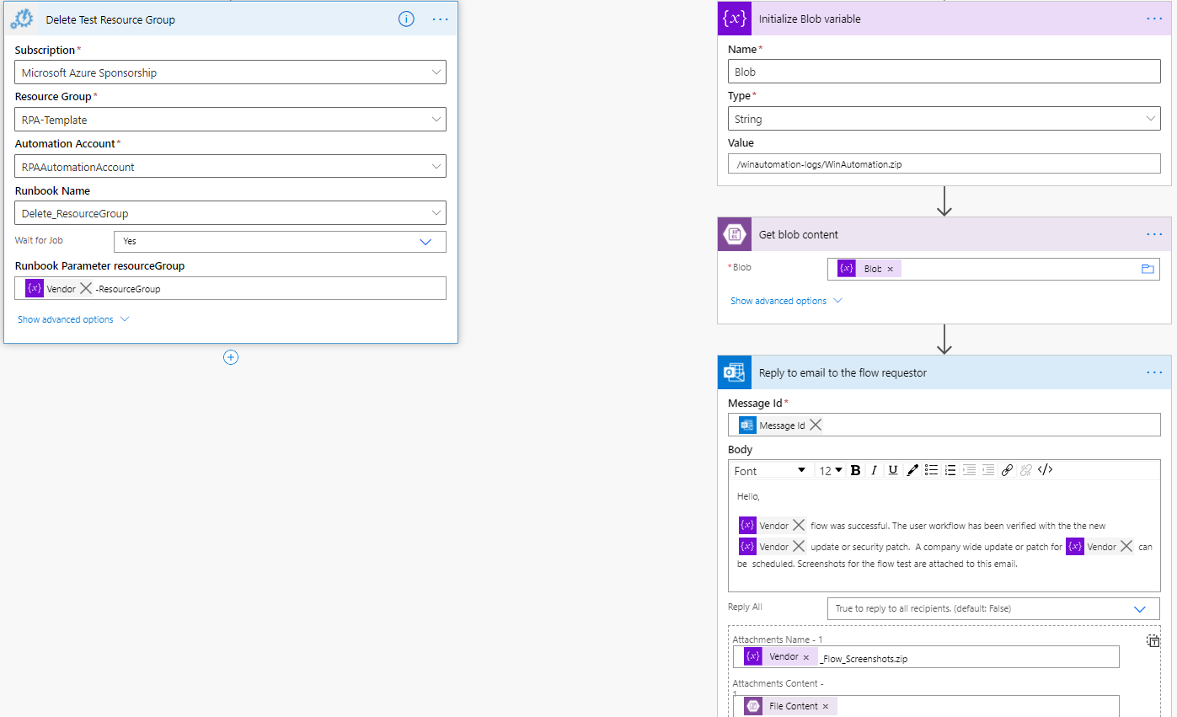Screen dimensions: 1177x717
Task: Open the Delete Test Resource Group ellipsis menu
Action: pyautogui.click(x=440, y=19)
